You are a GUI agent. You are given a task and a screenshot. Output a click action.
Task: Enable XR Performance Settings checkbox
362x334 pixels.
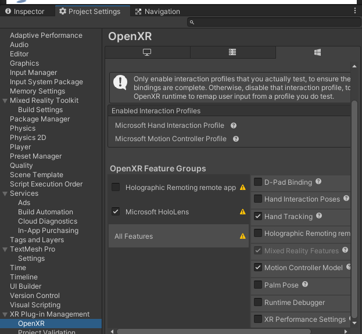[x=257, y=319]
